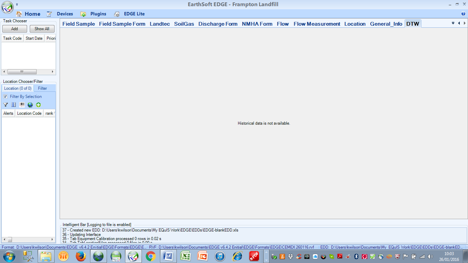Image resolution: width=468 pixels, height=263 pixels.
Task: Open Windows Explorer from the taskbar
Action: pyautogui.click(x=46, y=256)
